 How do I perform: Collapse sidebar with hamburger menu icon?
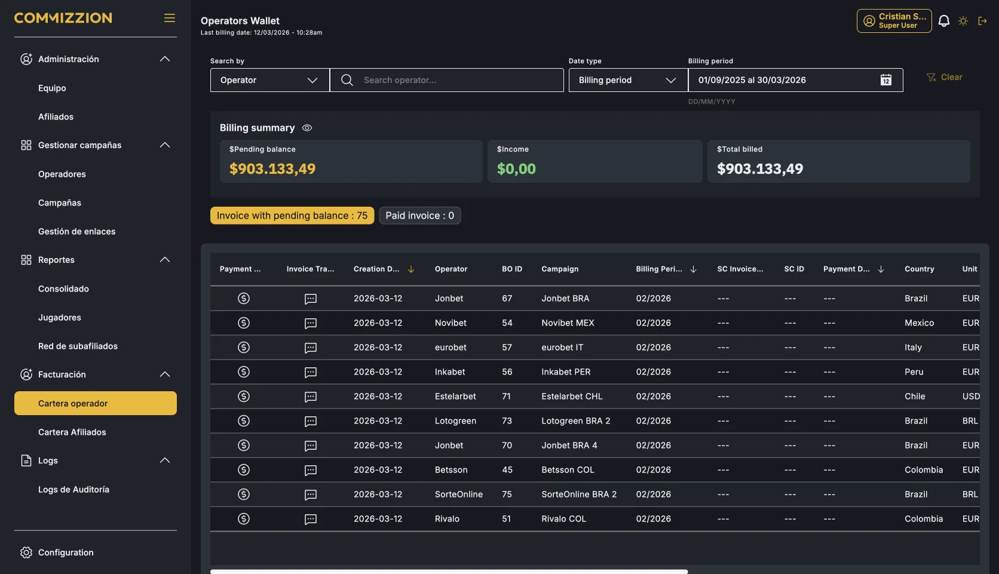click(170, 18)
